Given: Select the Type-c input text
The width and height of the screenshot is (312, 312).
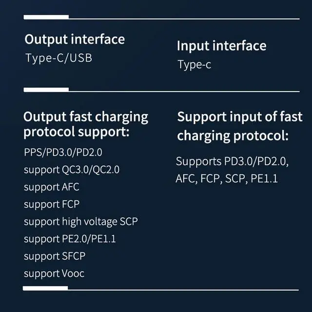Looking at the screenshot, I should (x=194, y=64).
